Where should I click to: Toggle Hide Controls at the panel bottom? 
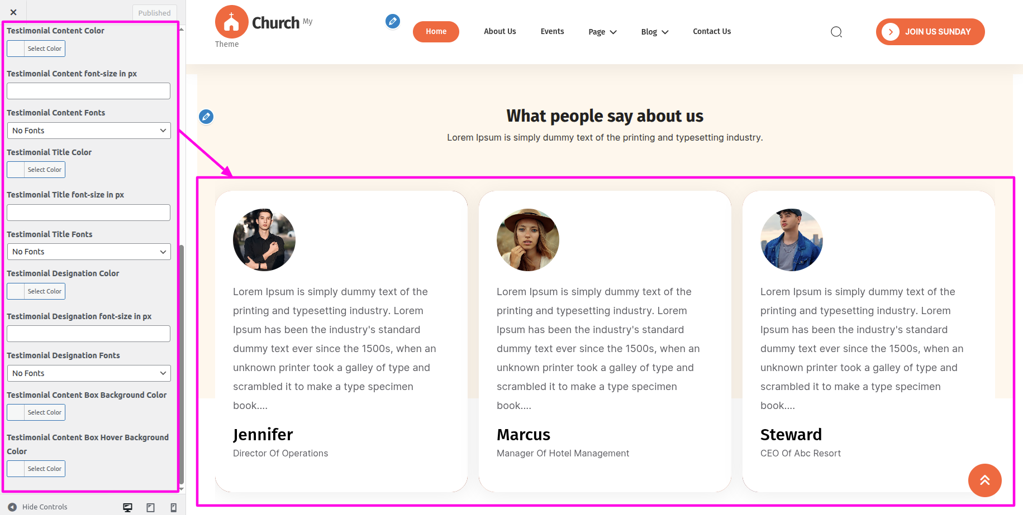(38, 507)
